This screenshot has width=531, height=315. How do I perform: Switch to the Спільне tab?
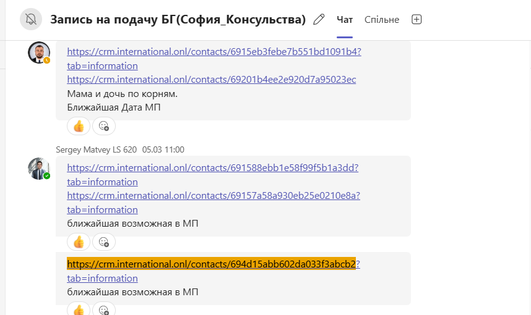(382, 20)
